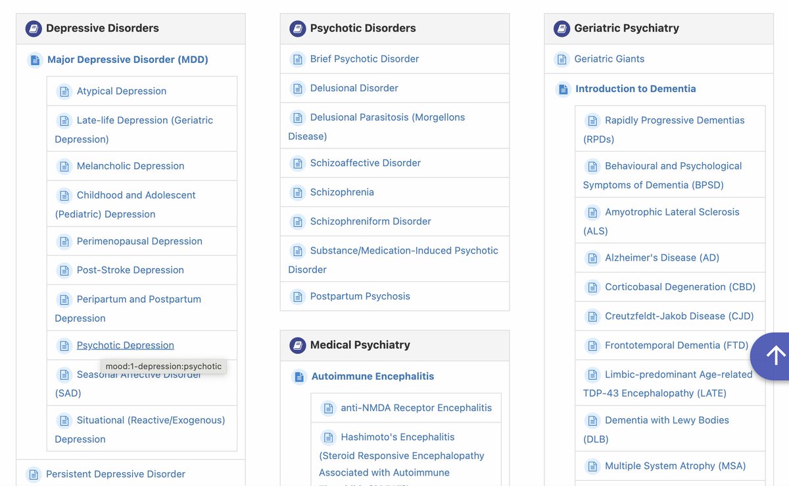This screenshot has height=486, width=789.
Task: Click the page icon next to Creutzfeldt-Jakob Disease
Action: pyautogui.click(x=592, y=316)
